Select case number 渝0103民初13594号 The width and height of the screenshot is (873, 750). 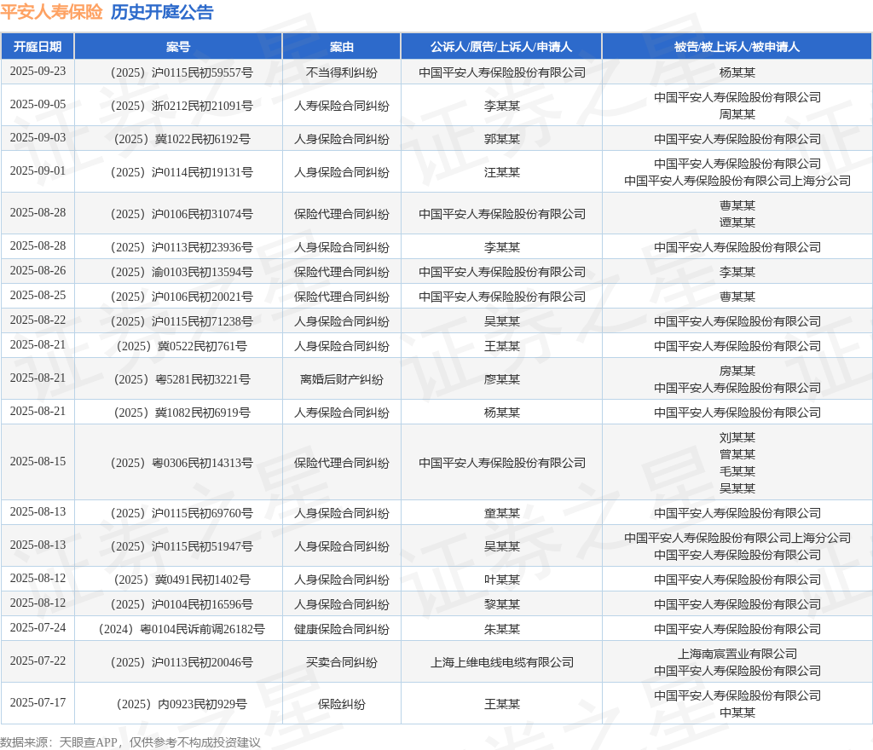click(x=182, y=272)
